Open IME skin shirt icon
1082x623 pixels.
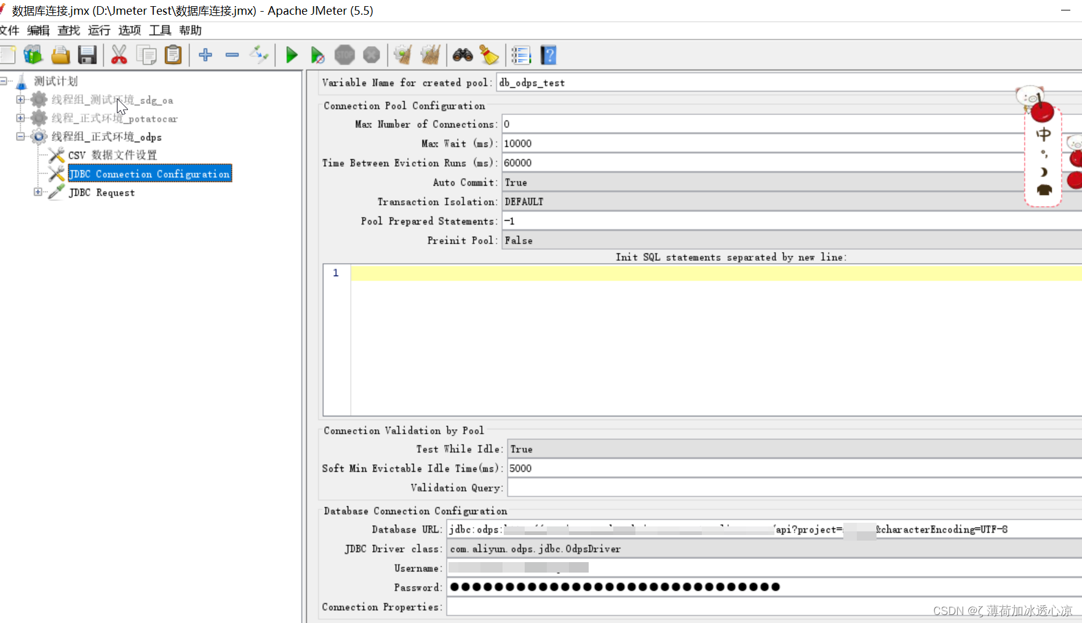pyautogui.click(x=1044, y=190)
